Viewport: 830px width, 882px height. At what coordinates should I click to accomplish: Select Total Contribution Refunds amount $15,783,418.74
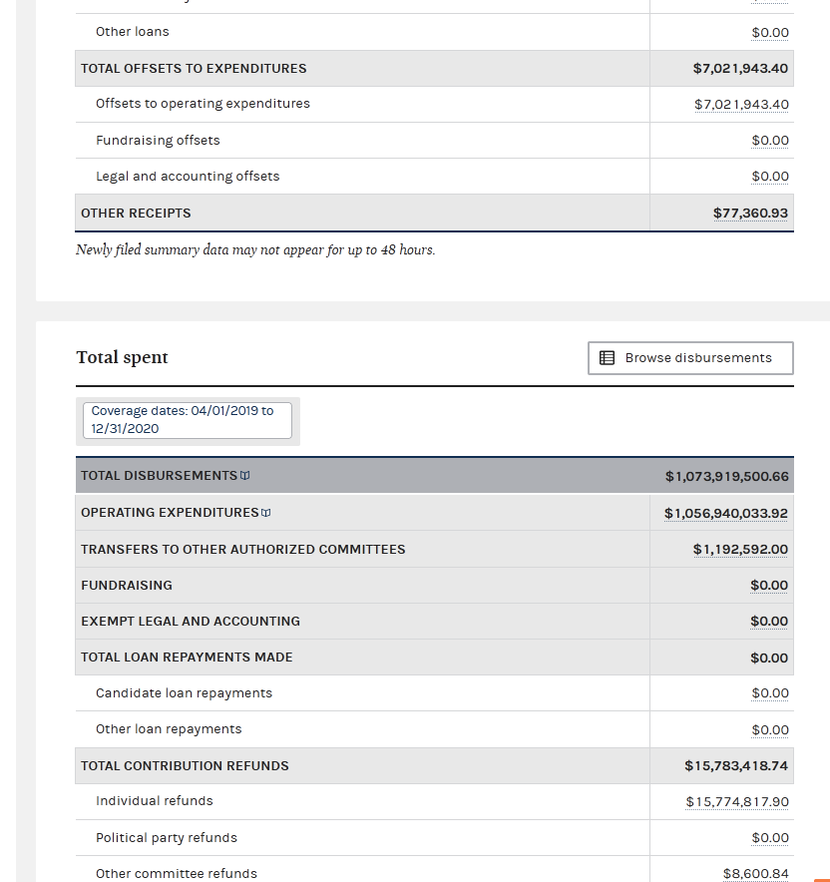(x=736, y=766)
